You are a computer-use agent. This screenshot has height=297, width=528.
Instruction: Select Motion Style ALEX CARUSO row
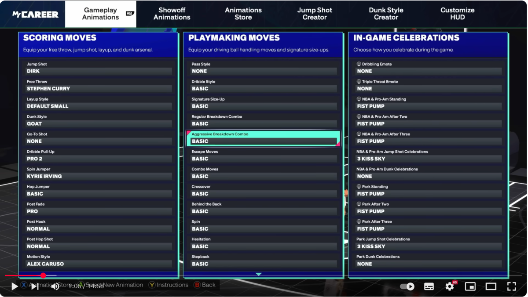point(99,261)
